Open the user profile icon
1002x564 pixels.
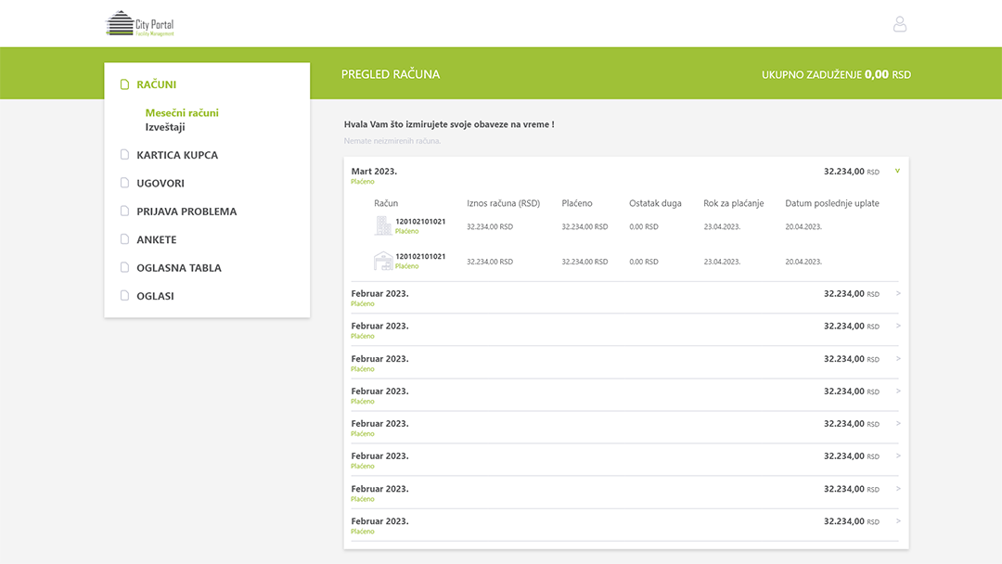tap(899, 24)
